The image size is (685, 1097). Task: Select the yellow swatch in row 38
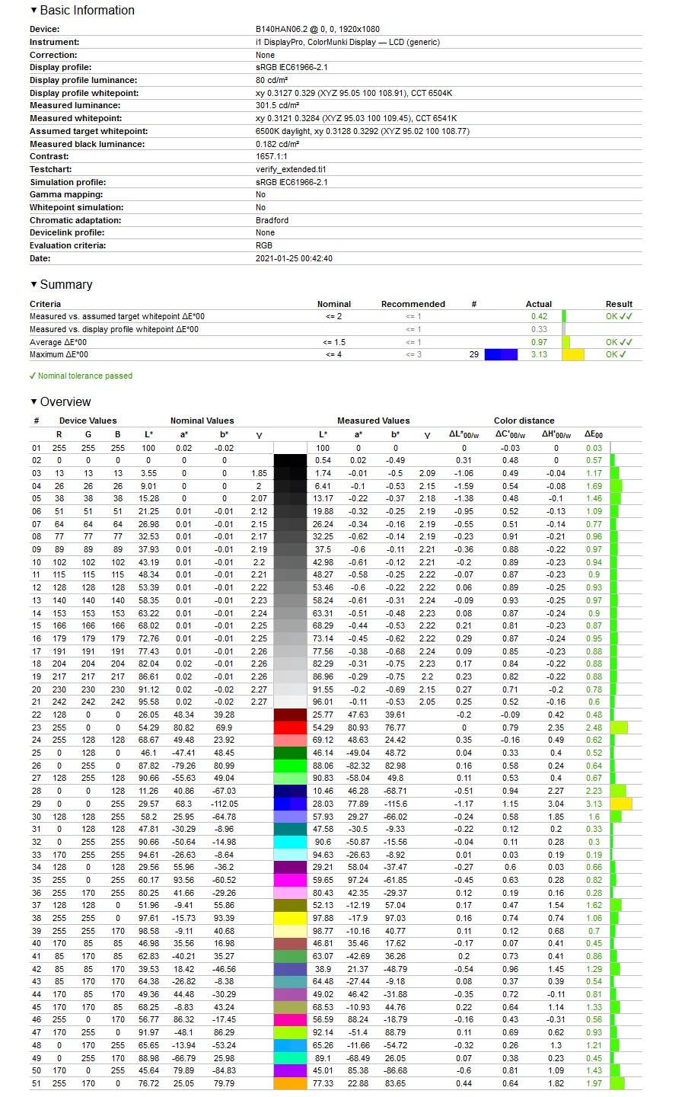coord(290,918)
